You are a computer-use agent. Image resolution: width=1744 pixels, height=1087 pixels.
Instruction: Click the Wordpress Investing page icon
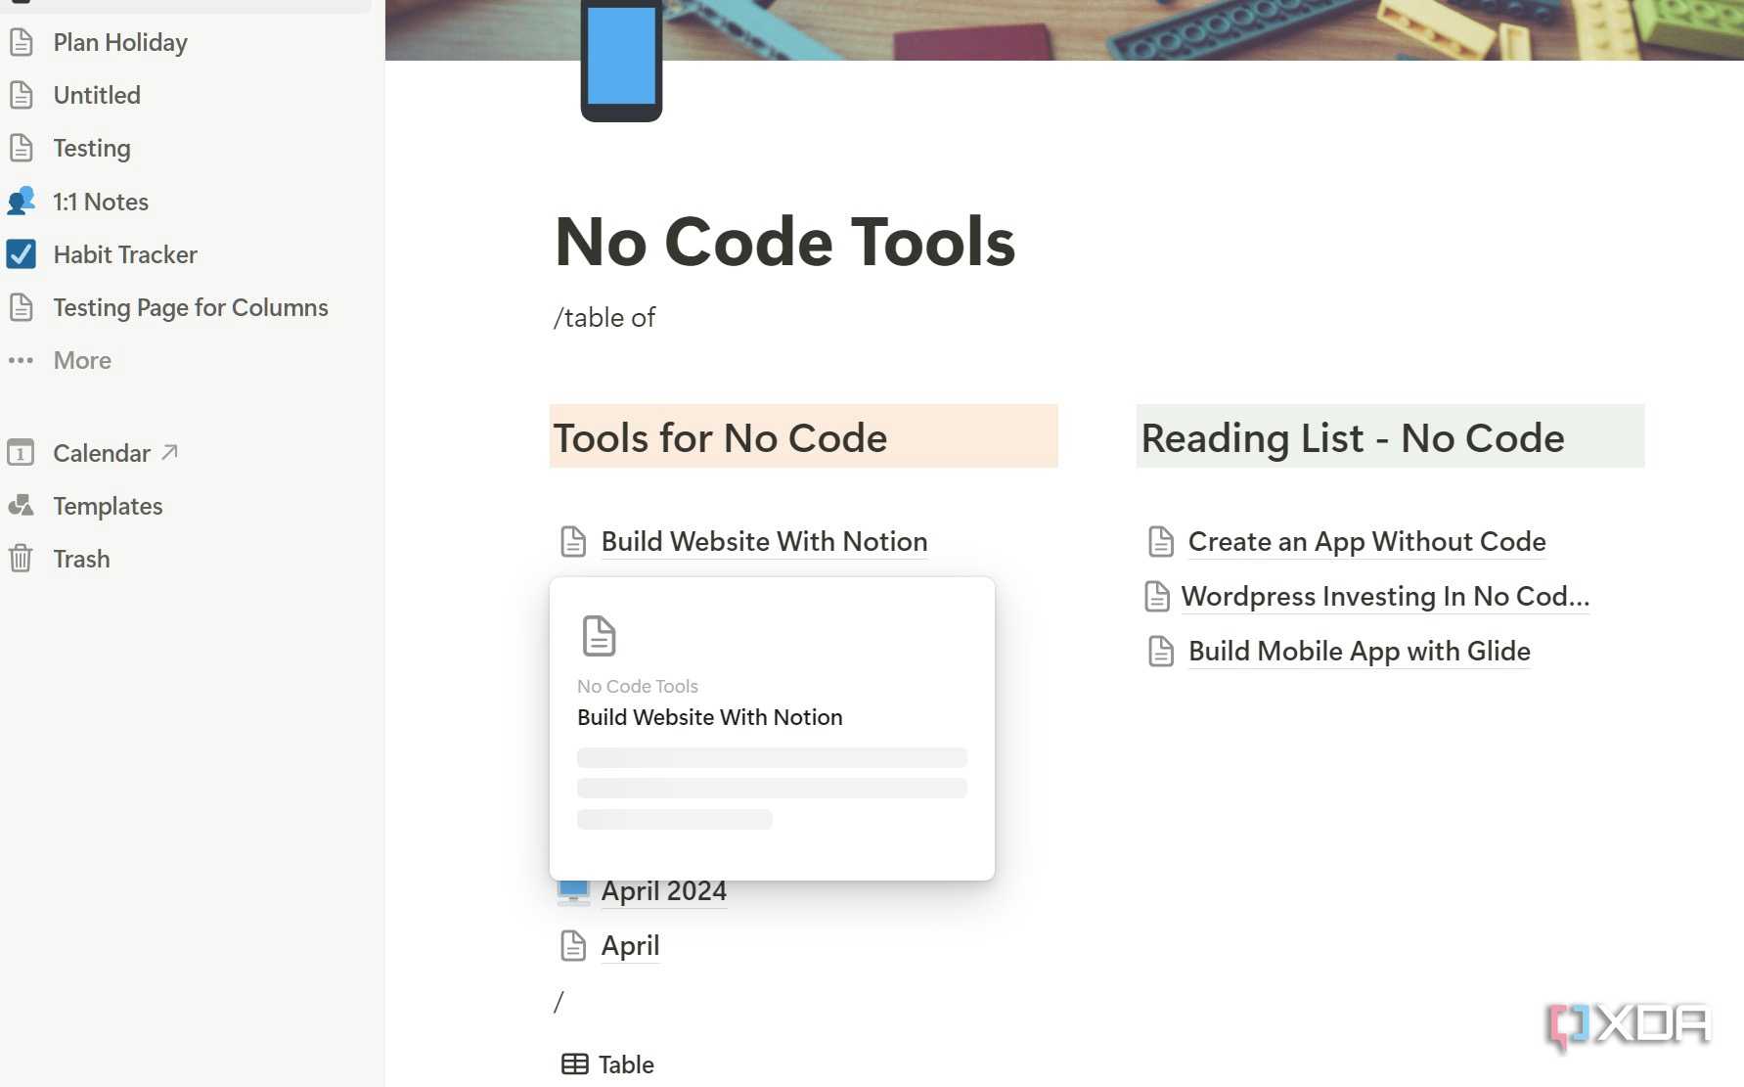(x=1157, y=596)
